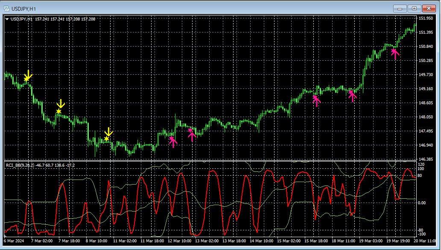Click the magenta up arrow above 19 Mar 19:00
441x250 pixels.
click(394, 53)
